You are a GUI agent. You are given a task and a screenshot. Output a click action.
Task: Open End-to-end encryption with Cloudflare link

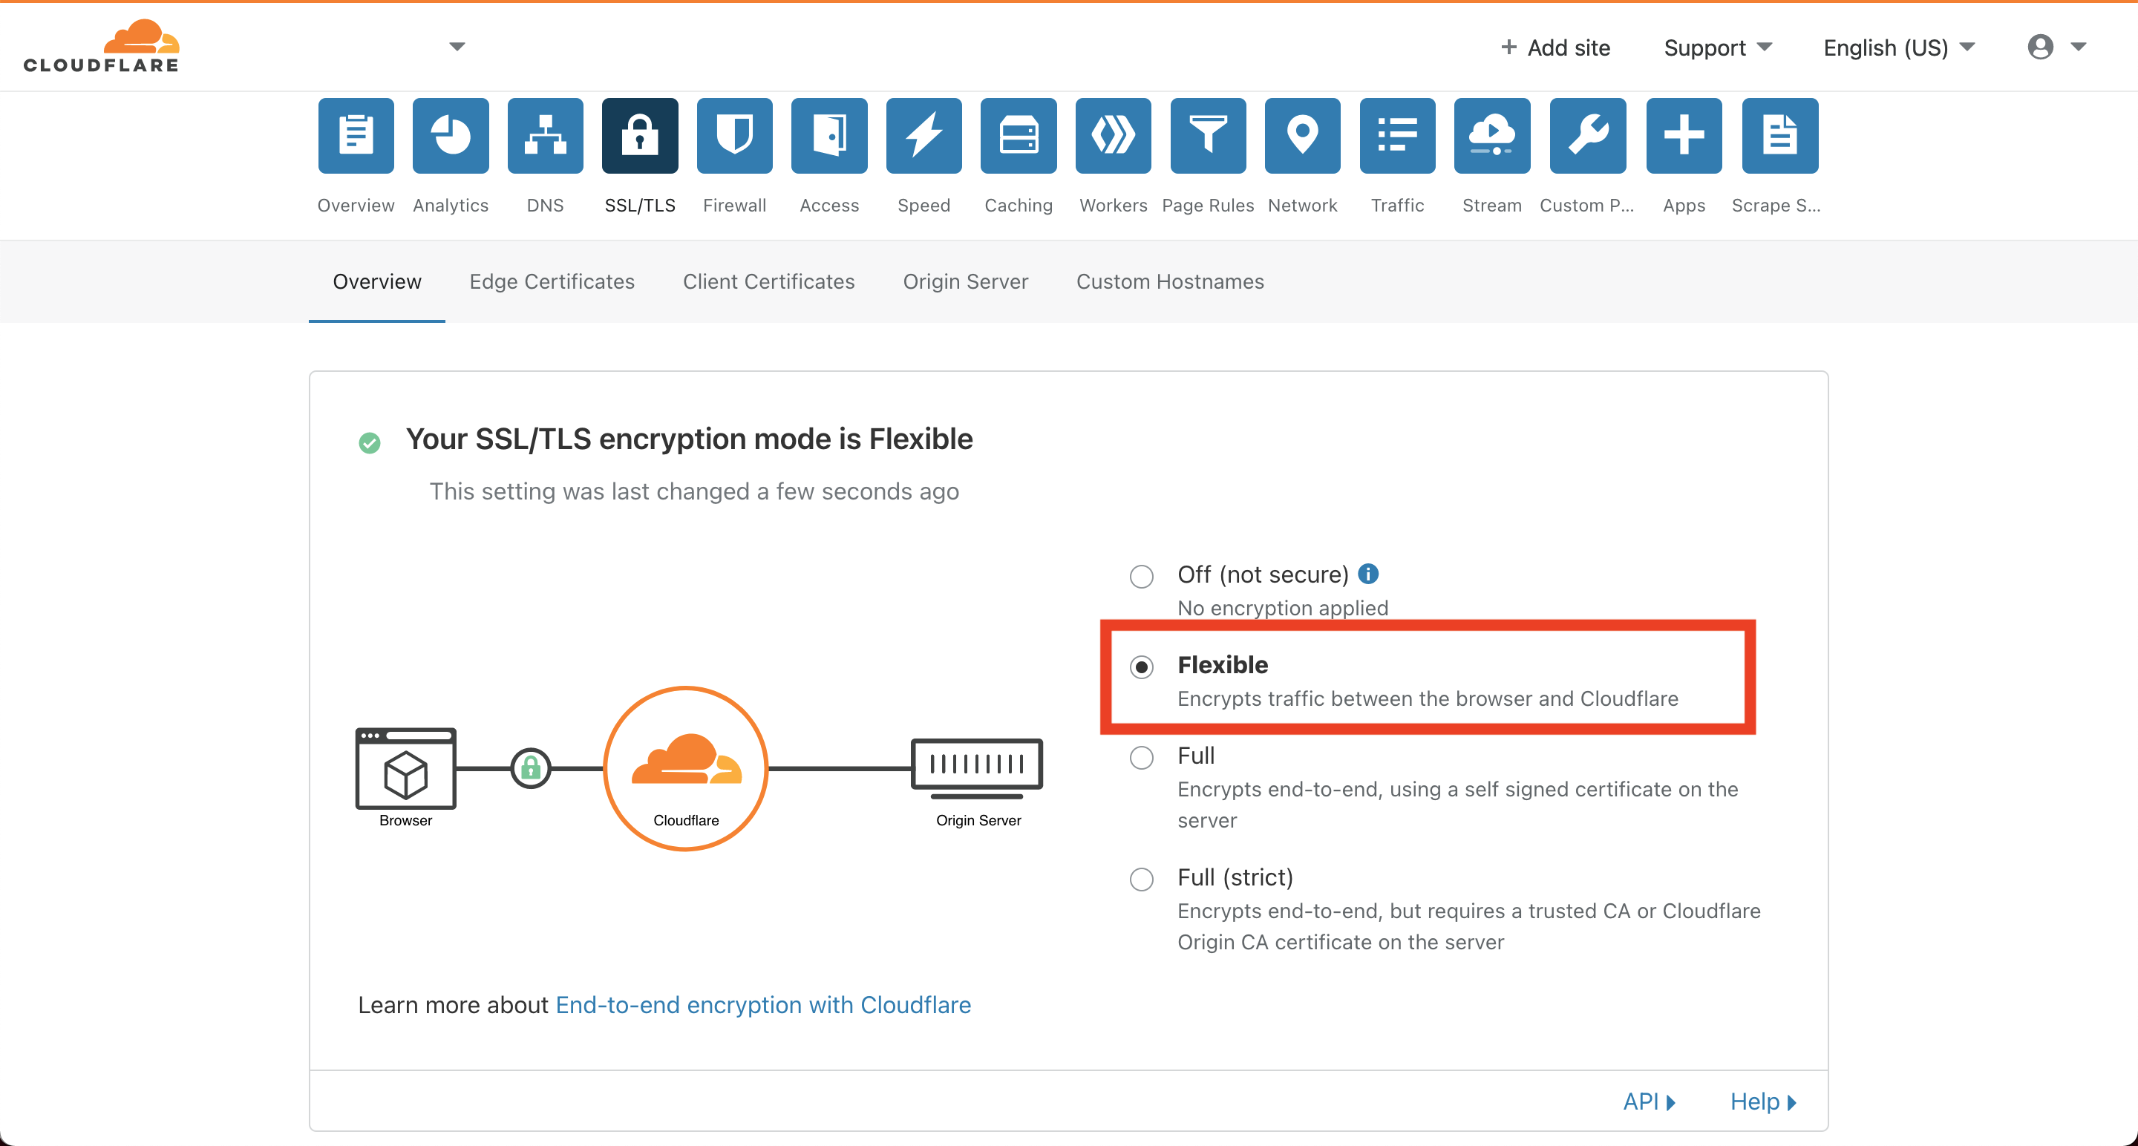tap(762, 1005)
